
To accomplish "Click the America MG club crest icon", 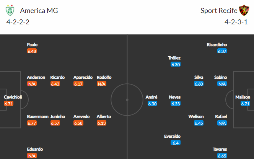I will point(10,10).
